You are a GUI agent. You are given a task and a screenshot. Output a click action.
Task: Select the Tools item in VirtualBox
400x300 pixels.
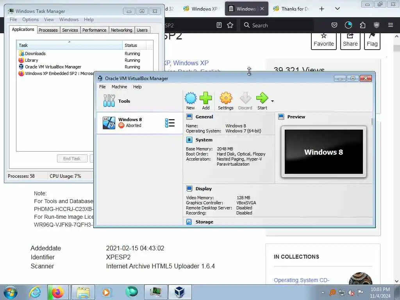click(x=139, y=101)
